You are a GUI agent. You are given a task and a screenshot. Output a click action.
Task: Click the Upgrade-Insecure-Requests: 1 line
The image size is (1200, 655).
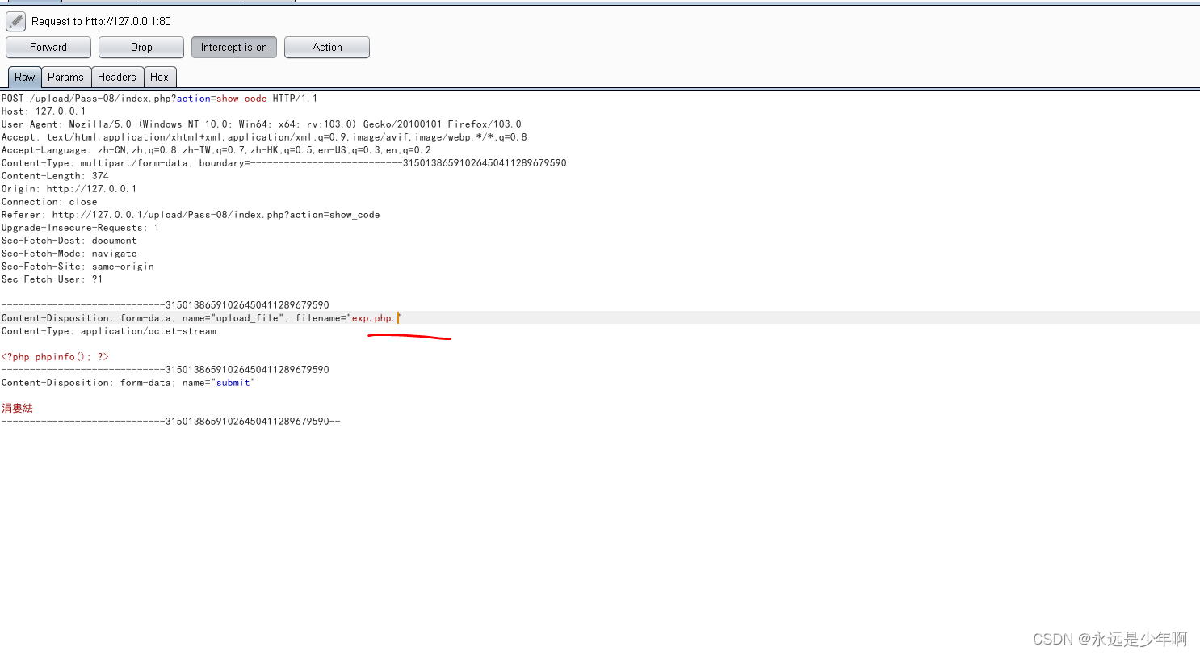pyautogui.click(x=81, y=228)
